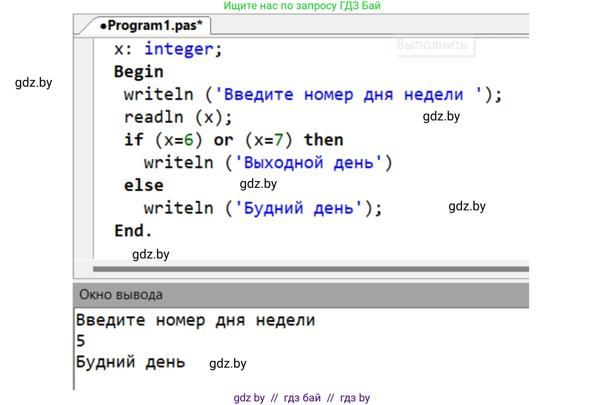Click the End. keyword at the bottom
This screenshot has width=605, height=405.
132,231
